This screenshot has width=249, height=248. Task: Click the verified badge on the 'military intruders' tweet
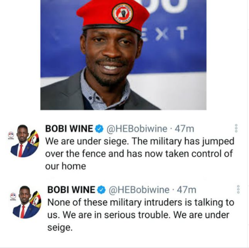(x=101, y=190)
